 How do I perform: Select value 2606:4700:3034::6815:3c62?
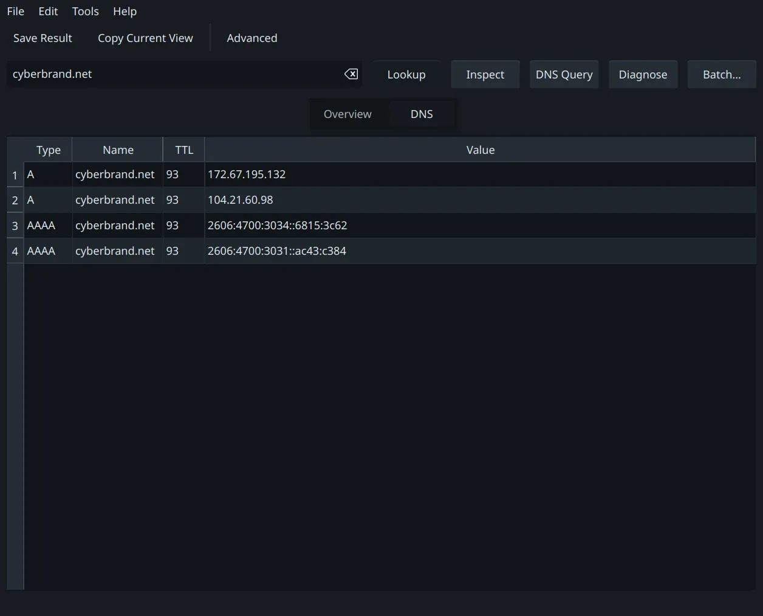(x=480, y=226)
